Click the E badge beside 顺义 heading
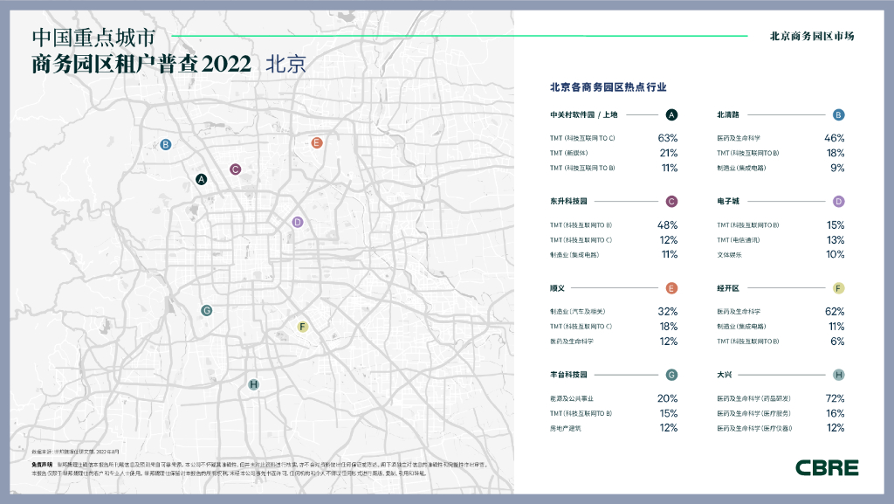This screenshot has height=504, width=894. click(x=671, y=287)
